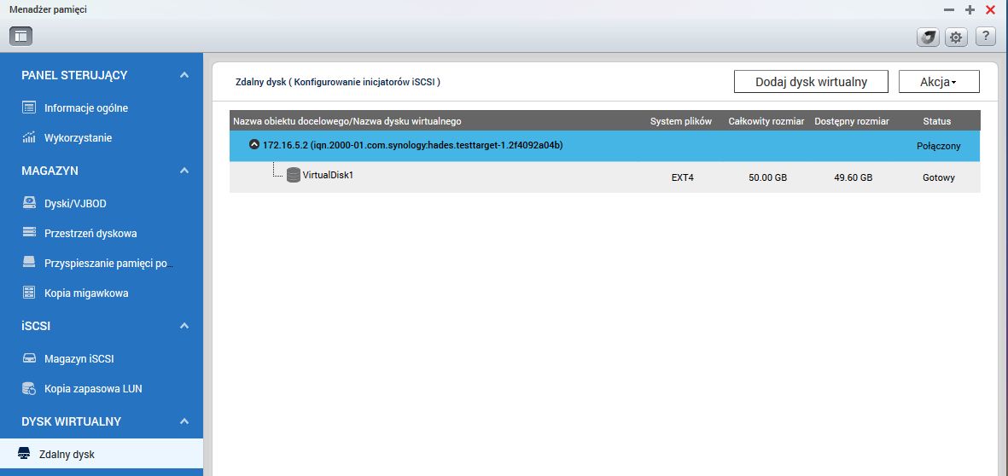Click the Kopia migawkowa snapshot icon
The height and width of the screenshot is (476, 1008).
(29, 293)
